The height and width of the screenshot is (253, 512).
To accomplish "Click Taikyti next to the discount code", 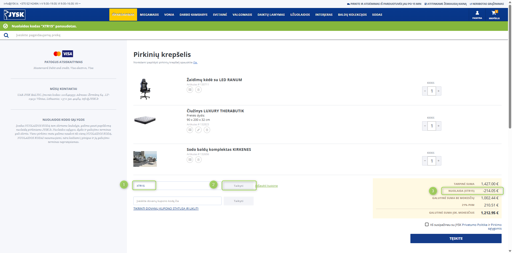I will pos(239,186).
